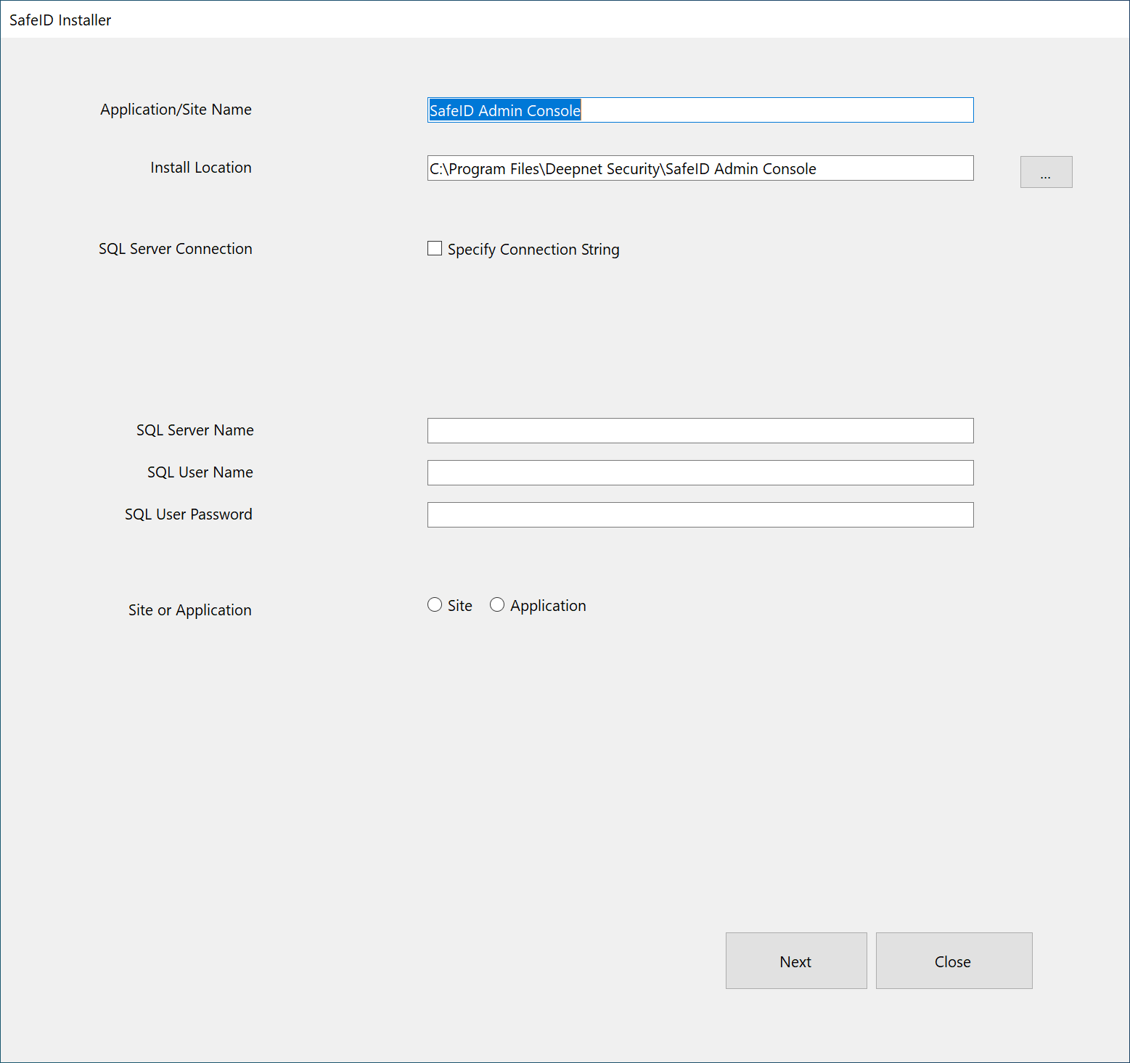Click the "SQL User Name" label
Viewport: 1130px width, 1063px height.
pyautogui.click(x=200, y=472)
